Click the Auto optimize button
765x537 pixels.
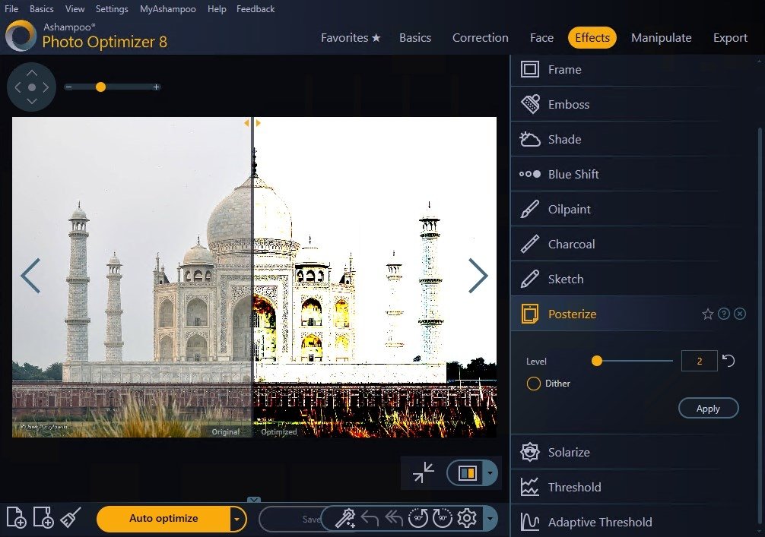[x=163, y=519]
